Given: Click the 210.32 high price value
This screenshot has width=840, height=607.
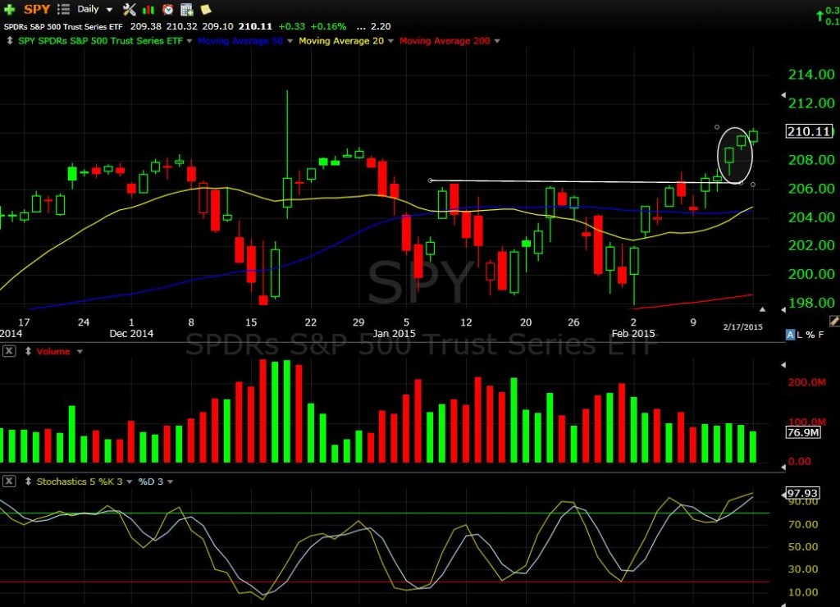Looking at the screenshot, I should tap(181, 26).
